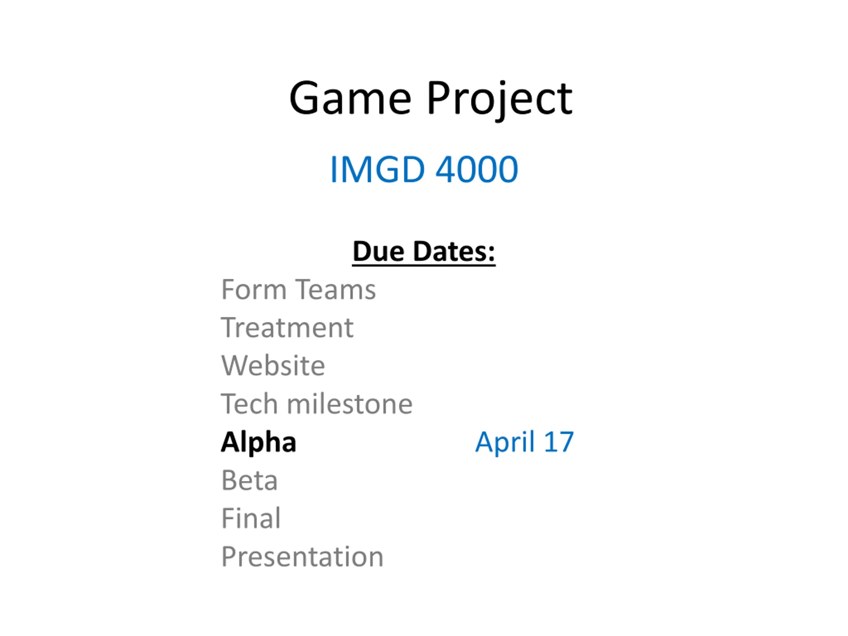Select the gray "Treatment" list item

(288, 328)
